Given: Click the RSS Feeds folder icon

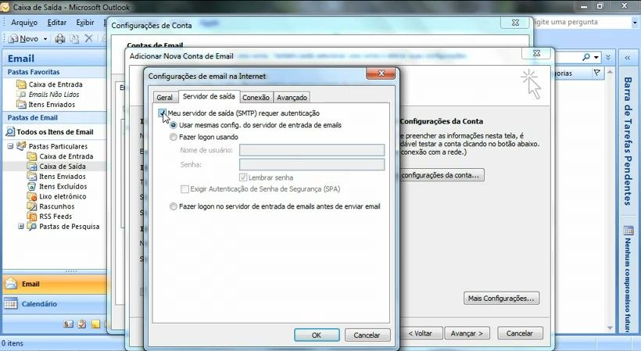Looking at the screenshot, I should pyautogui.click(x=33, y=217).
